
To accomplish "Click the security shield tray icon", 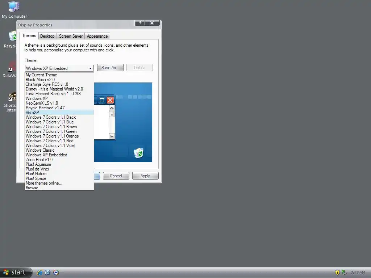I will point(337,273).
